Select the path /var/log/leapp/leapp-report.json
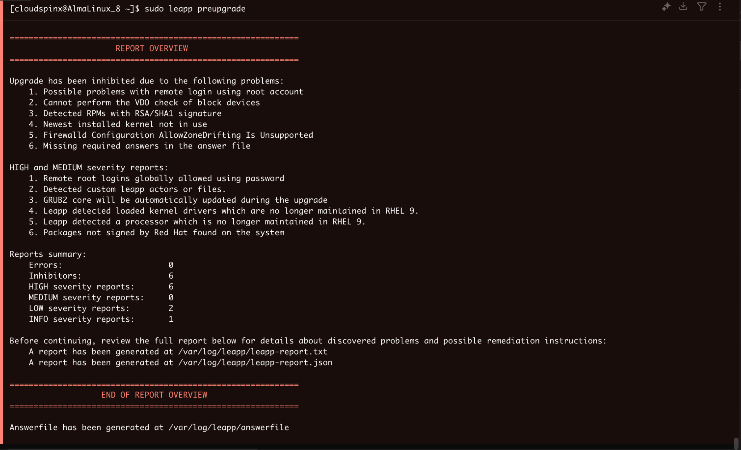The height and width of the screenshot is (450, 741). coord(254,362)
